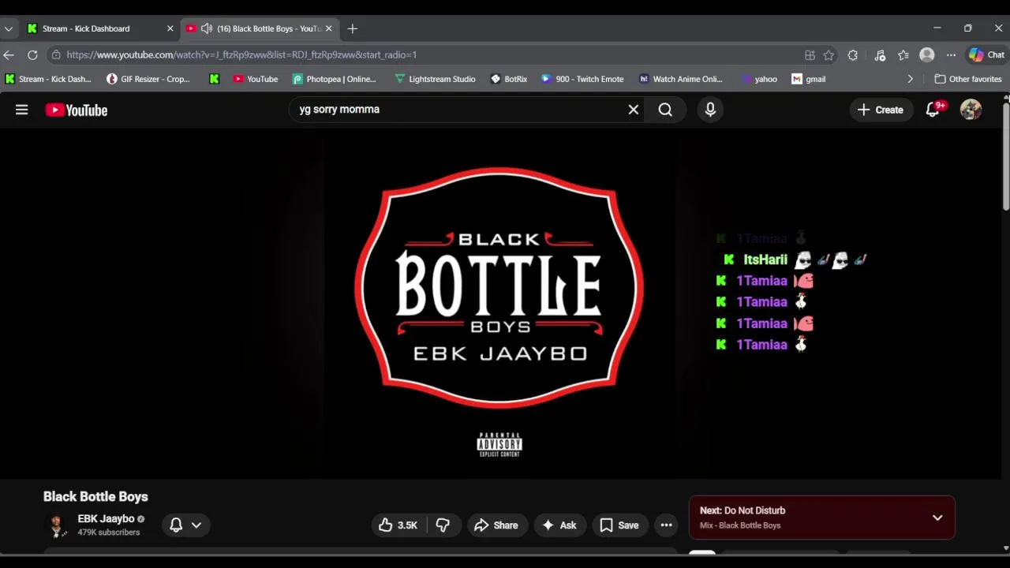The image size is (1010, 568).
Task: Like the Black Bottle Boys video
Action: [399, 525]
